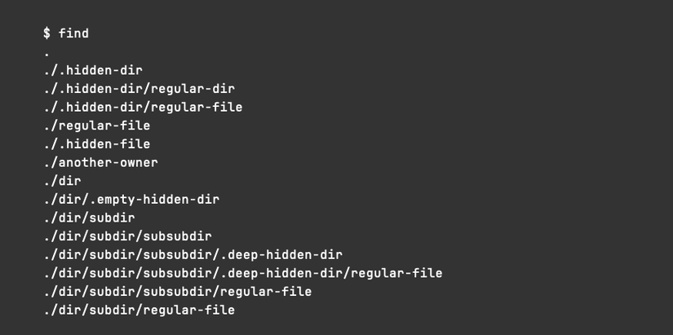Viewport: 673px width, 335px height.
Task: Click the './dir/subdir/subsubdir' output line
Action: click(x=127, y=236)
